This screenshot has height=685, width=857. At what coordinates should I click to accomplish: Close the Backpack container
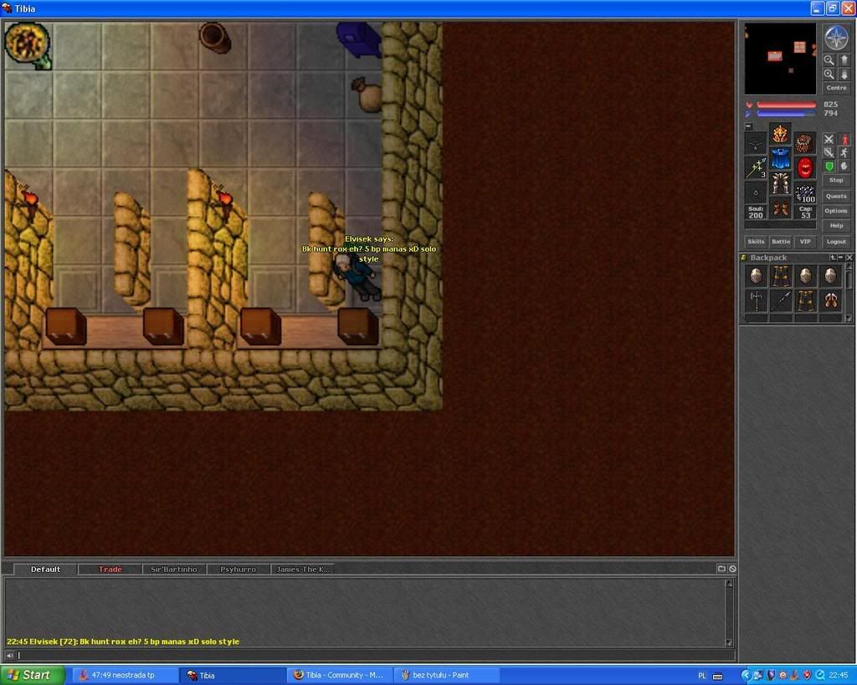coord(849,258)
